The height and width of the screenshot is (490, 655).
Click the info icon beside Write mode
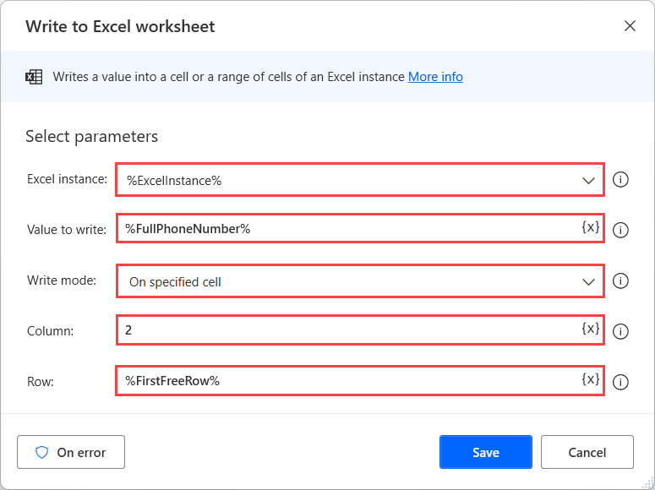point(620,280)
